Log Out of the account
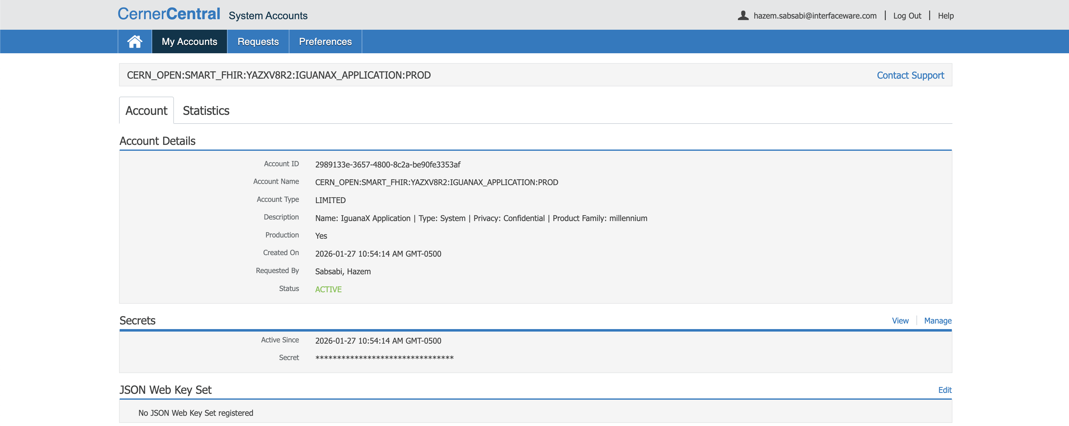Screen dimensions: 1069x426 (907, 16)
